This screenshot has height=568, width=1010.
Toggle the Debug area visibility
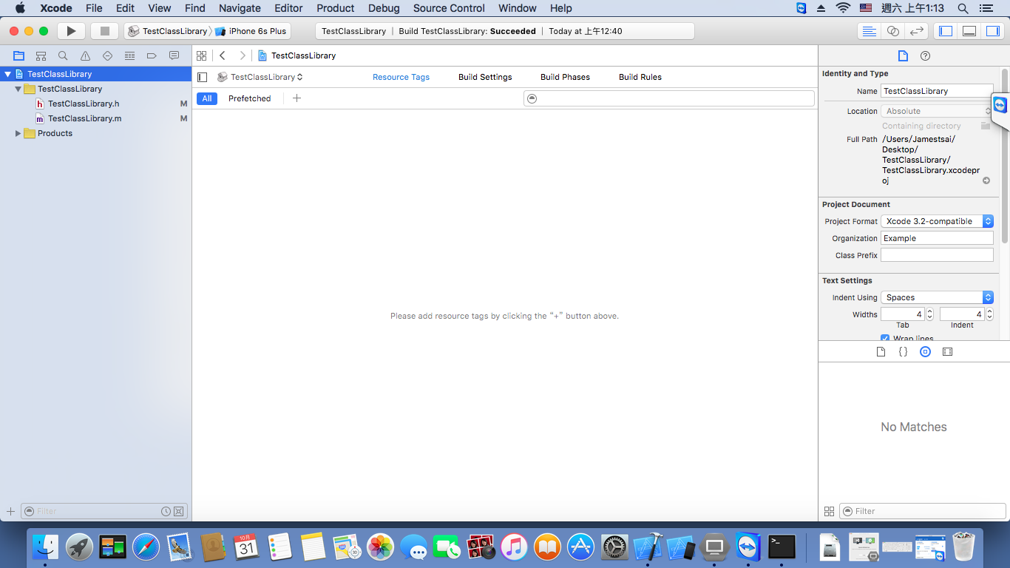point(969,31)
